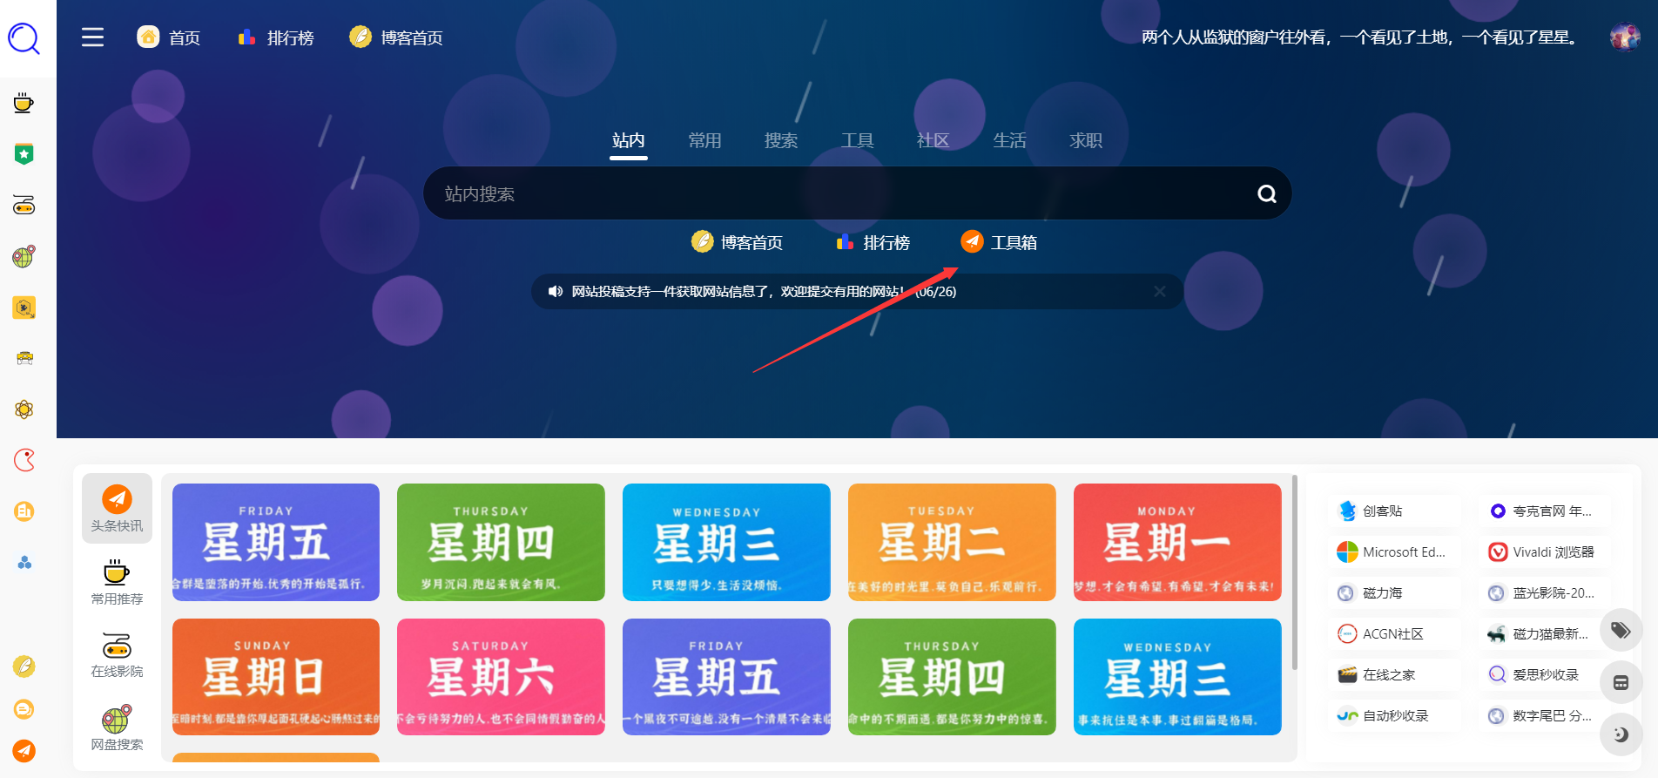Open 首页 in top navigation
1658x778 pixels.
coord(169,37)
